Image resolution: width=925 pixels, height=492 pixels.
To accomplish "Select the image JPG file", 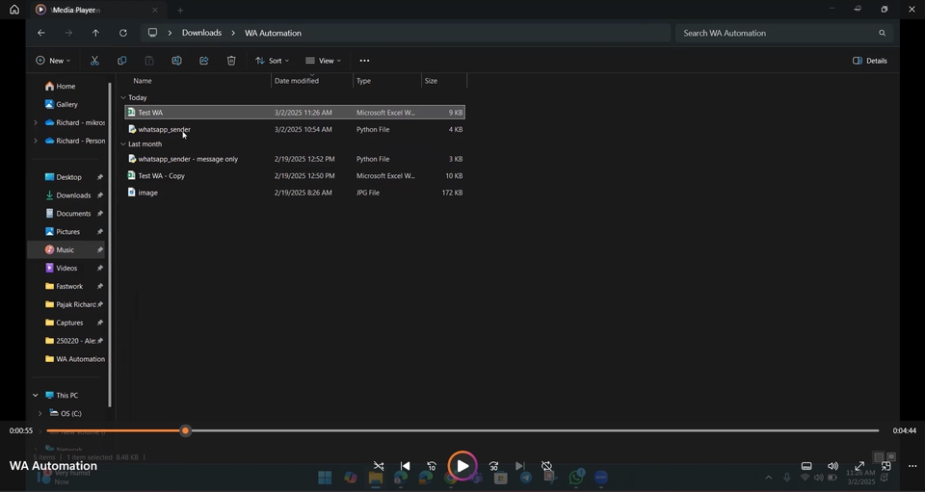I will click(x=295, y=193).
